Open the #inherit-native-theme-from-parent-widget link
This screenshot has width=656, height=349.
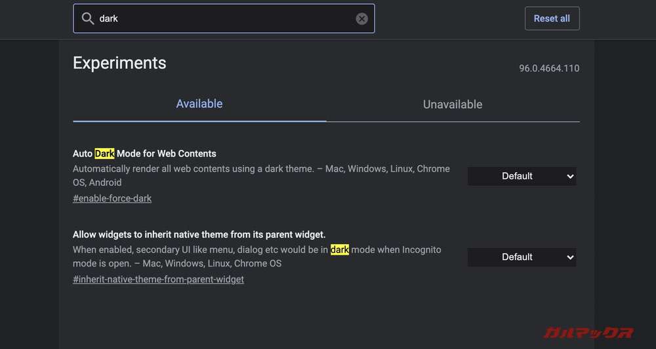tap(158, 280)
